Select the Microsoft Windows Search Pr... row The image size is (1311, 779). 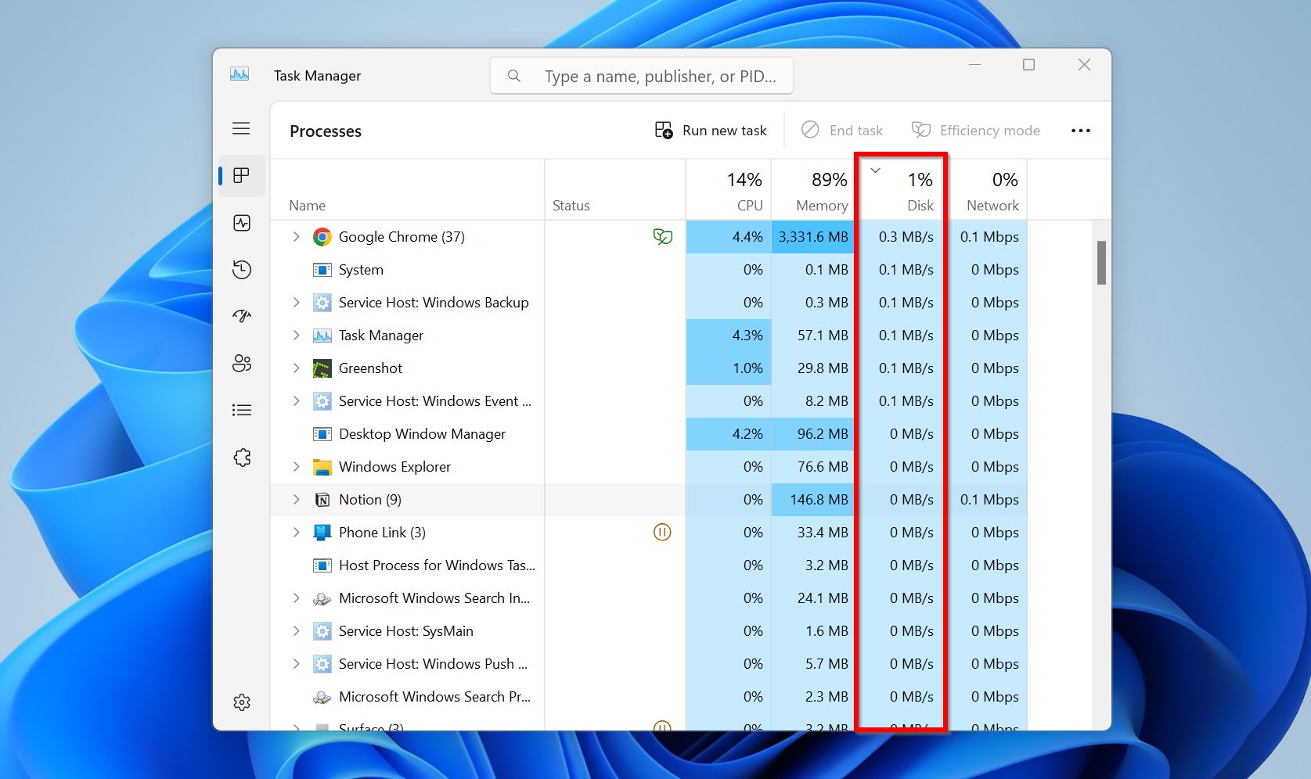(x=648, y=697)
